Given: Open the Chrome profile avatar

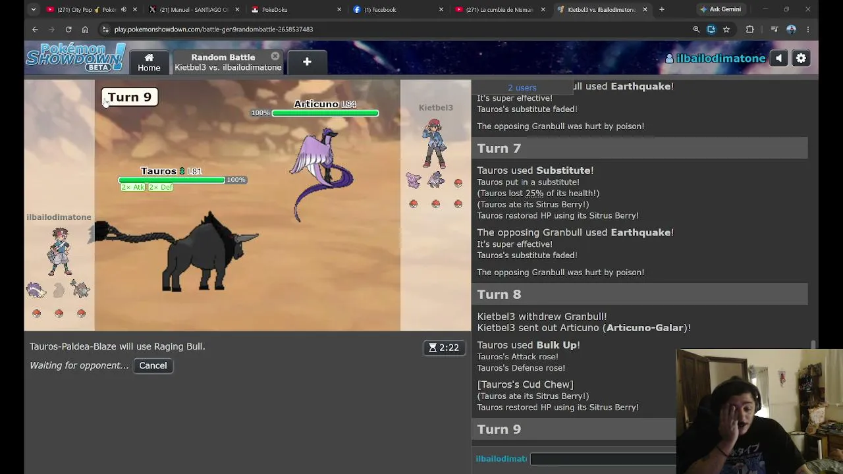Looking at the screenshot, I should coord(792,29).
